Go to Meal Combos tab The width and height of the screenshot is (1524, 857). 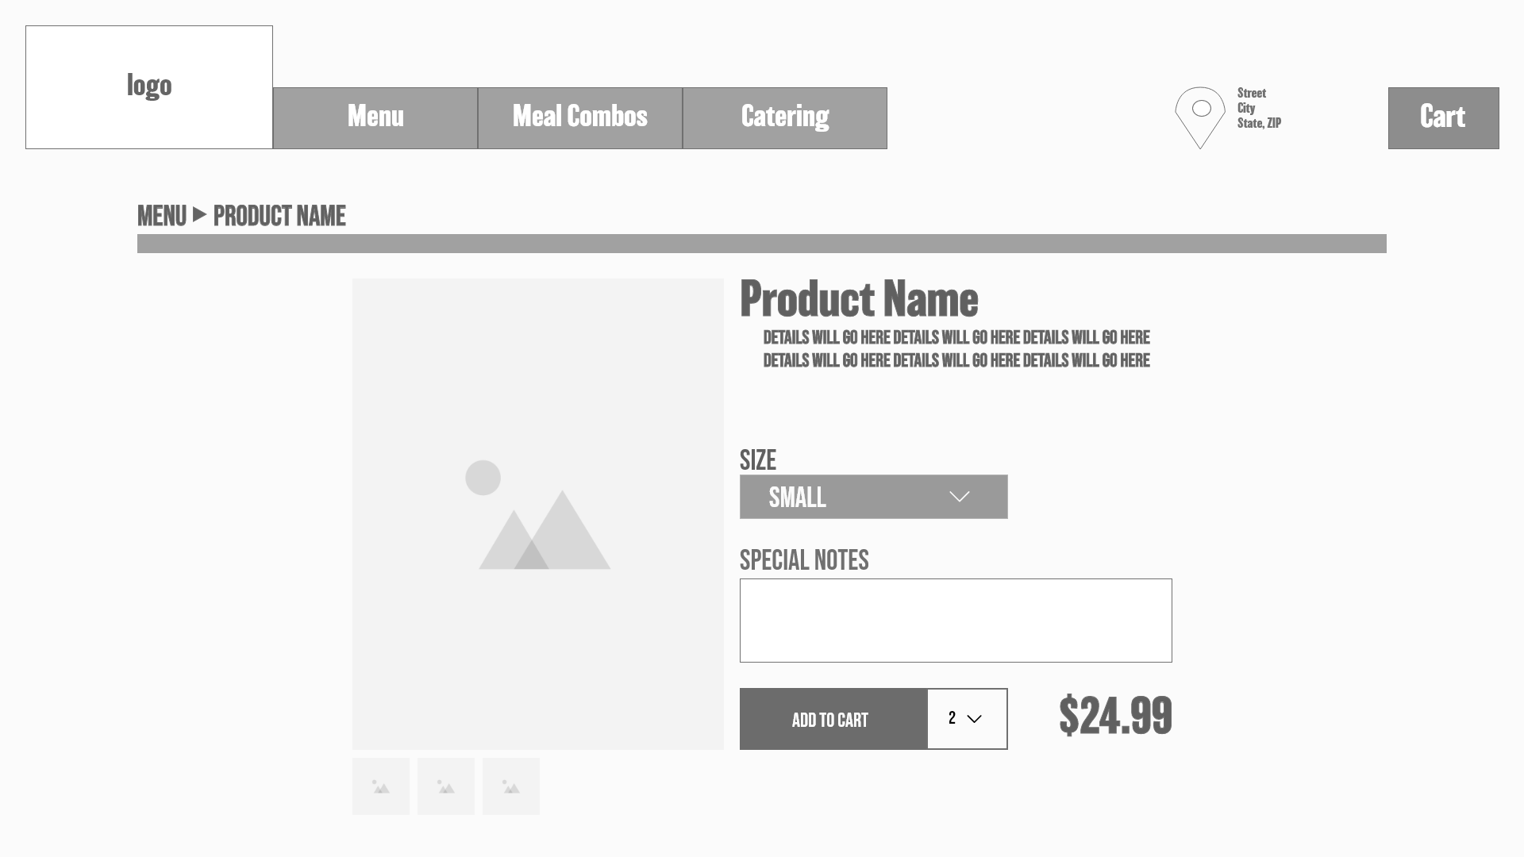coord(580,118)
